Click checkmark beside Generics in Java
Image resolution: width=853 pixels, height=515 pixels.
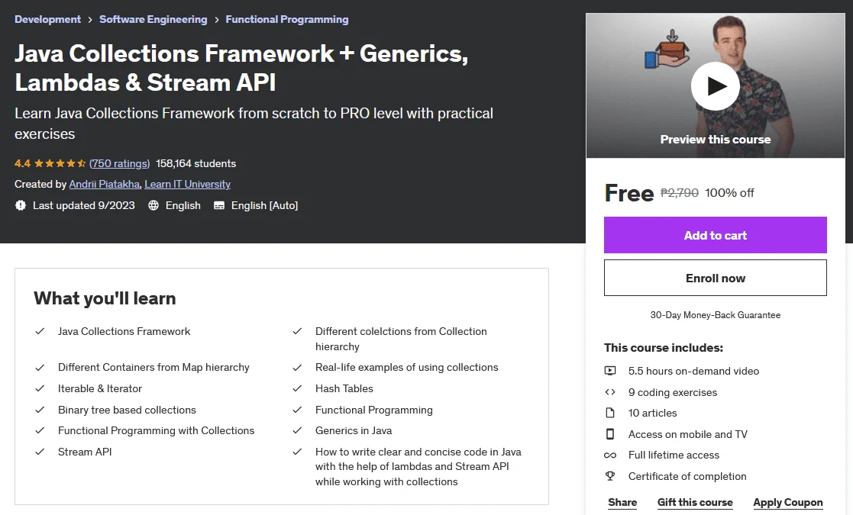[297, 430]
